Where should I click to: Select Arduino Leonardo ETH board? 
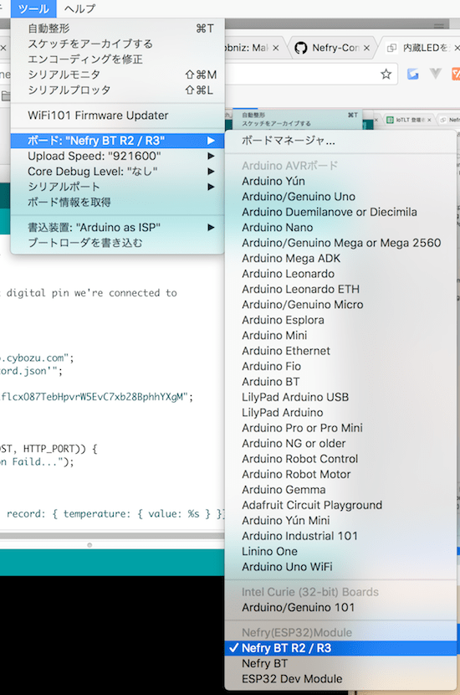point(340,289)
